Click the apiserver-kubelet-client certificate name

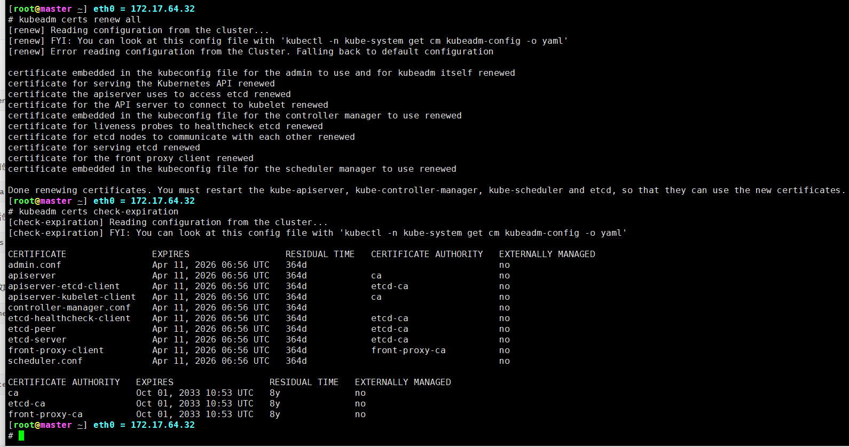(x=72, y=297)
